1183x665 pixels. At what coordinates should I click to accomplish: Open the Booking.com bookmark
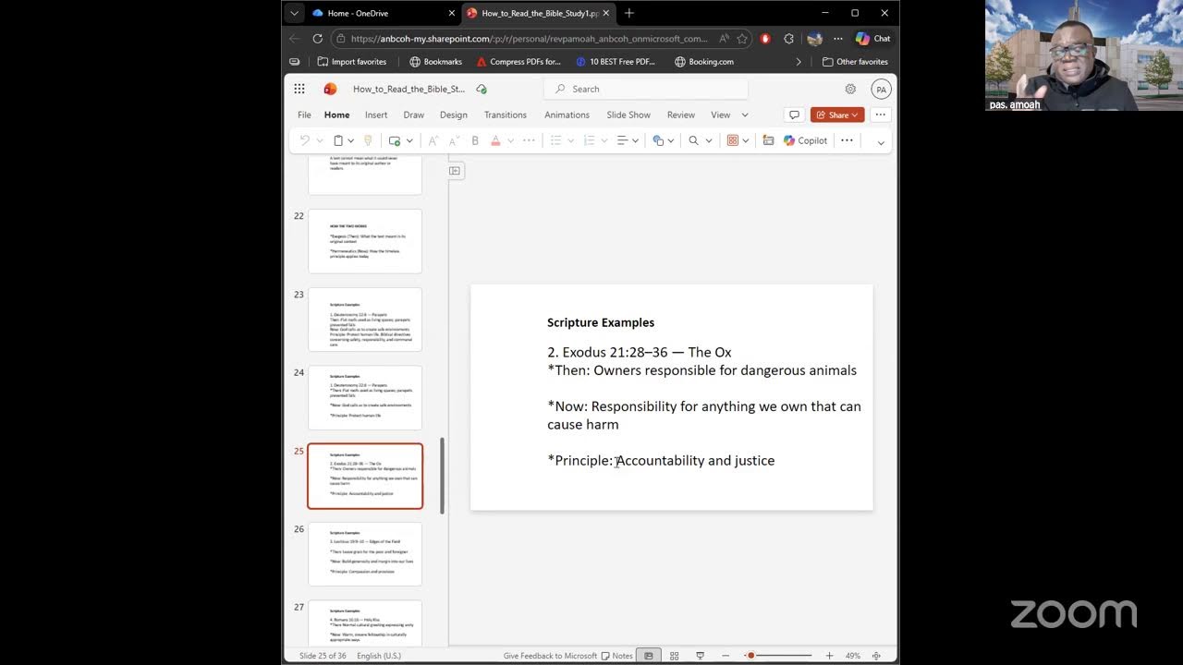[704, 62]
